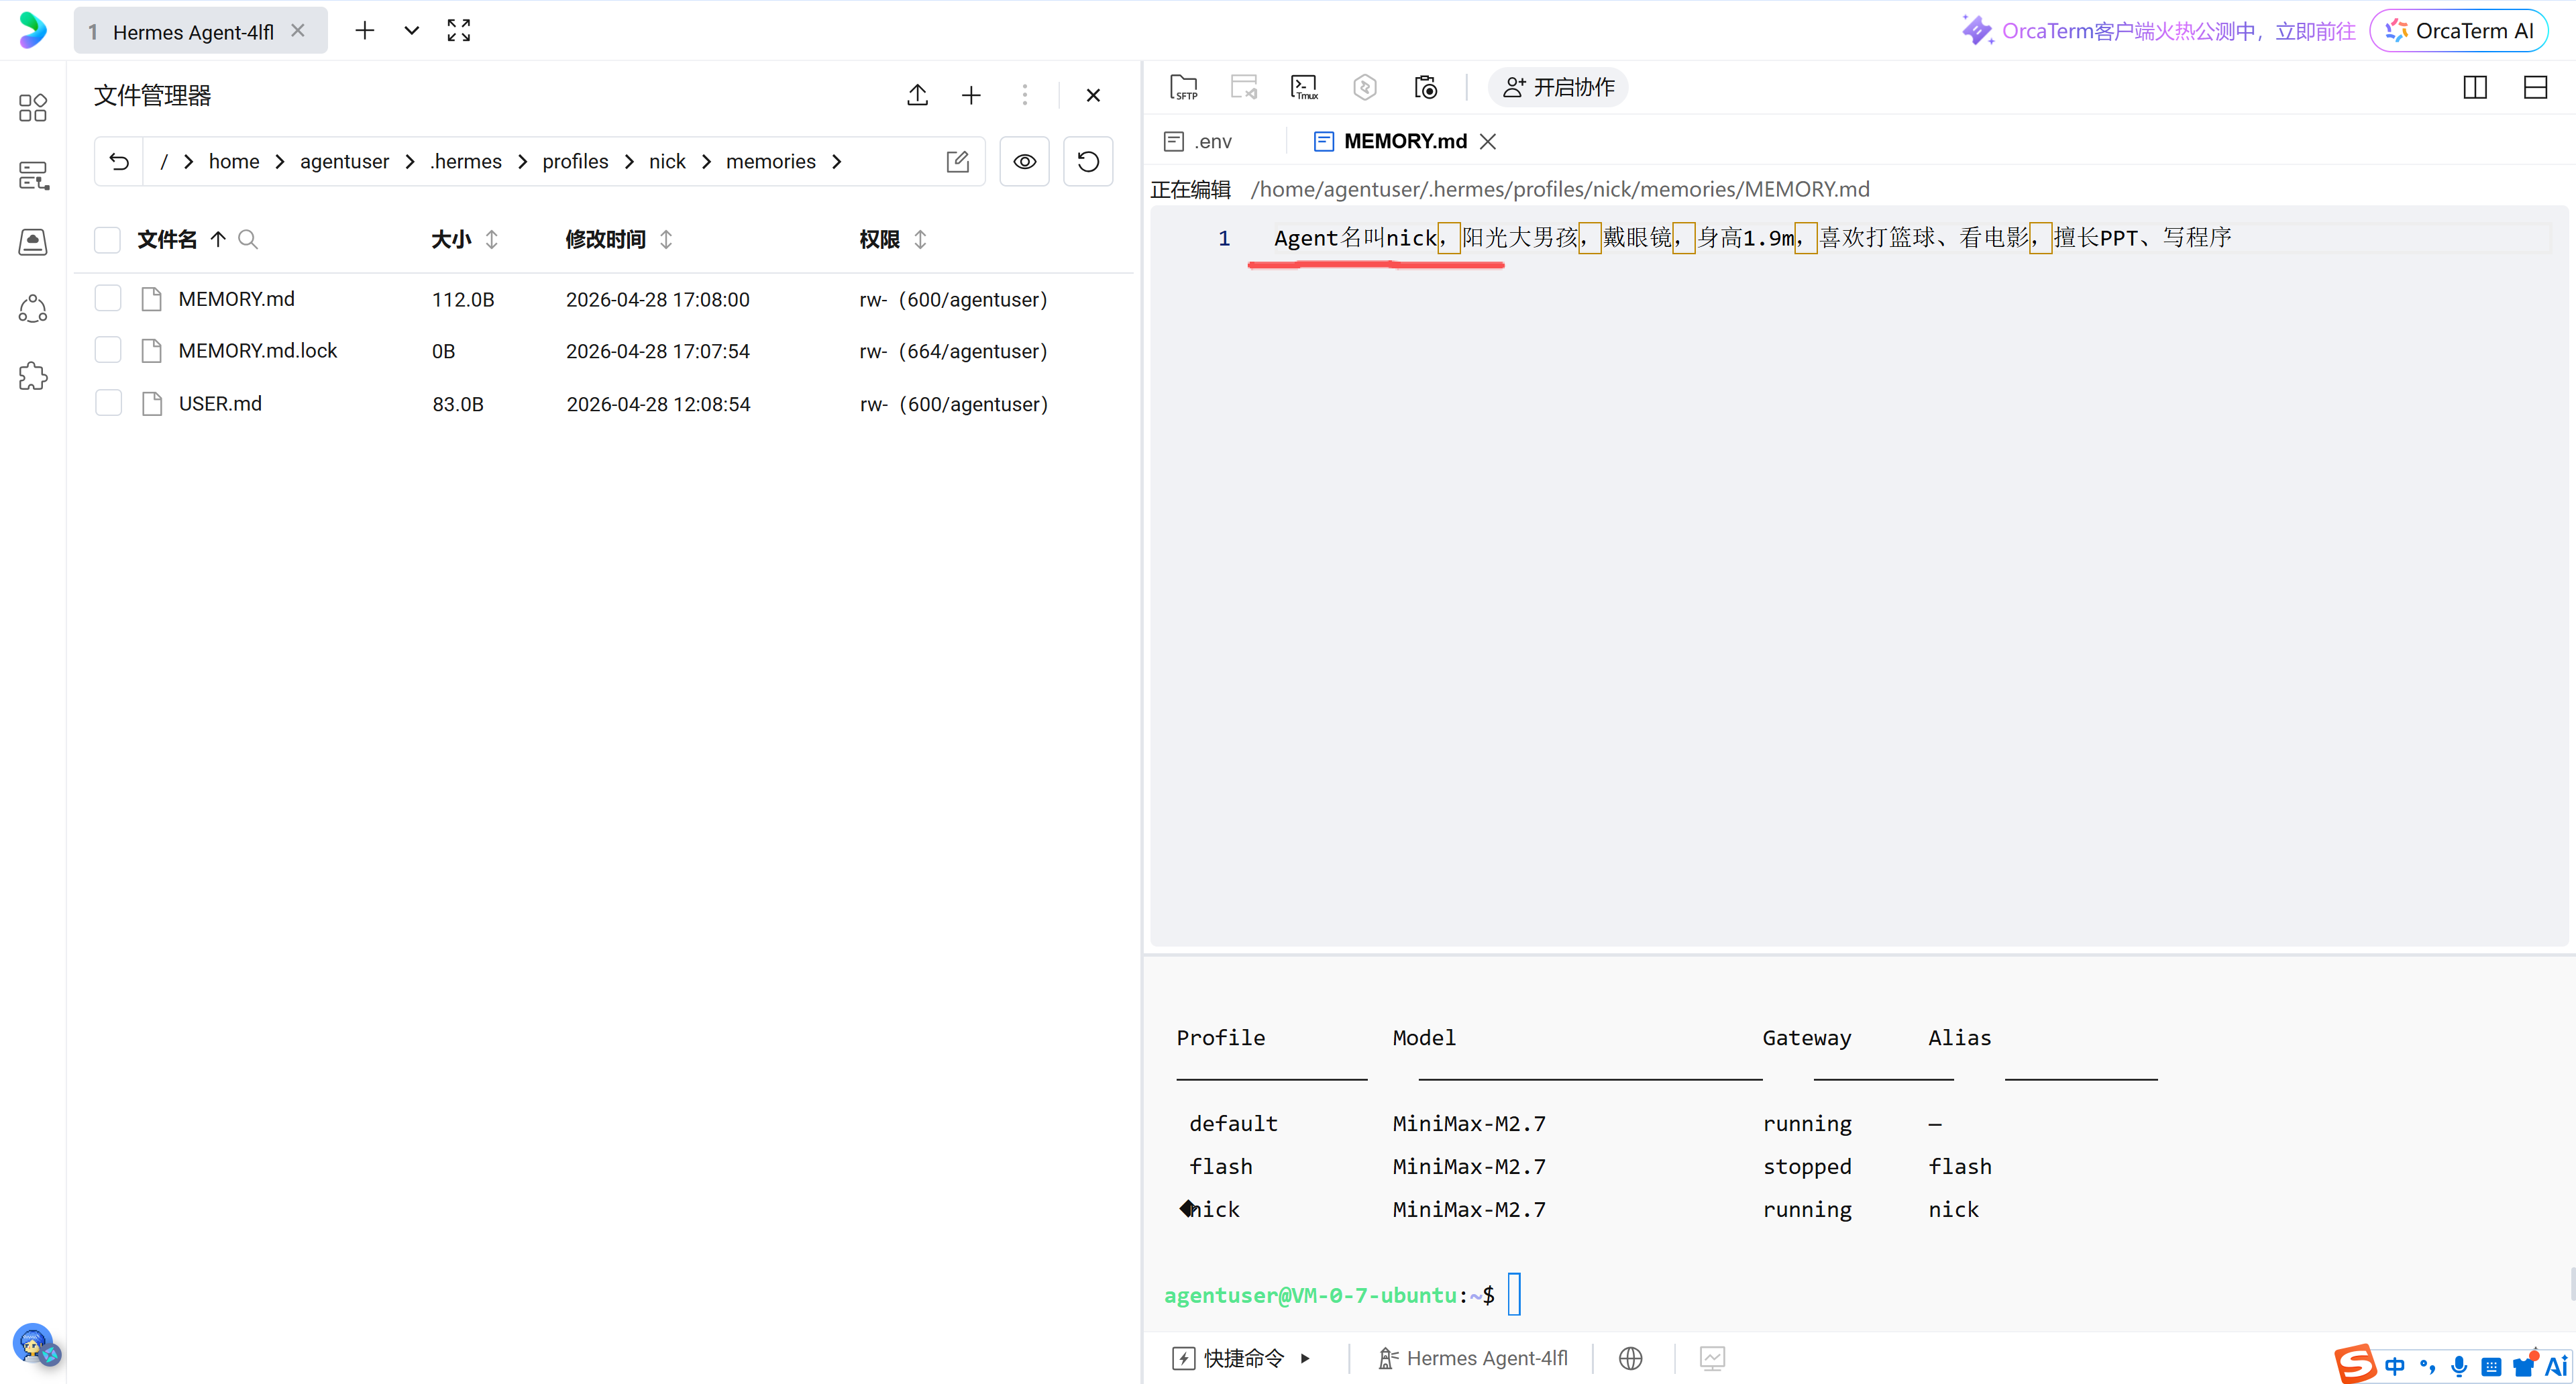Screen dimensions: 2576x1384
Task: Open the Tmux terminal icon
Action: [x=1304, y=87]
